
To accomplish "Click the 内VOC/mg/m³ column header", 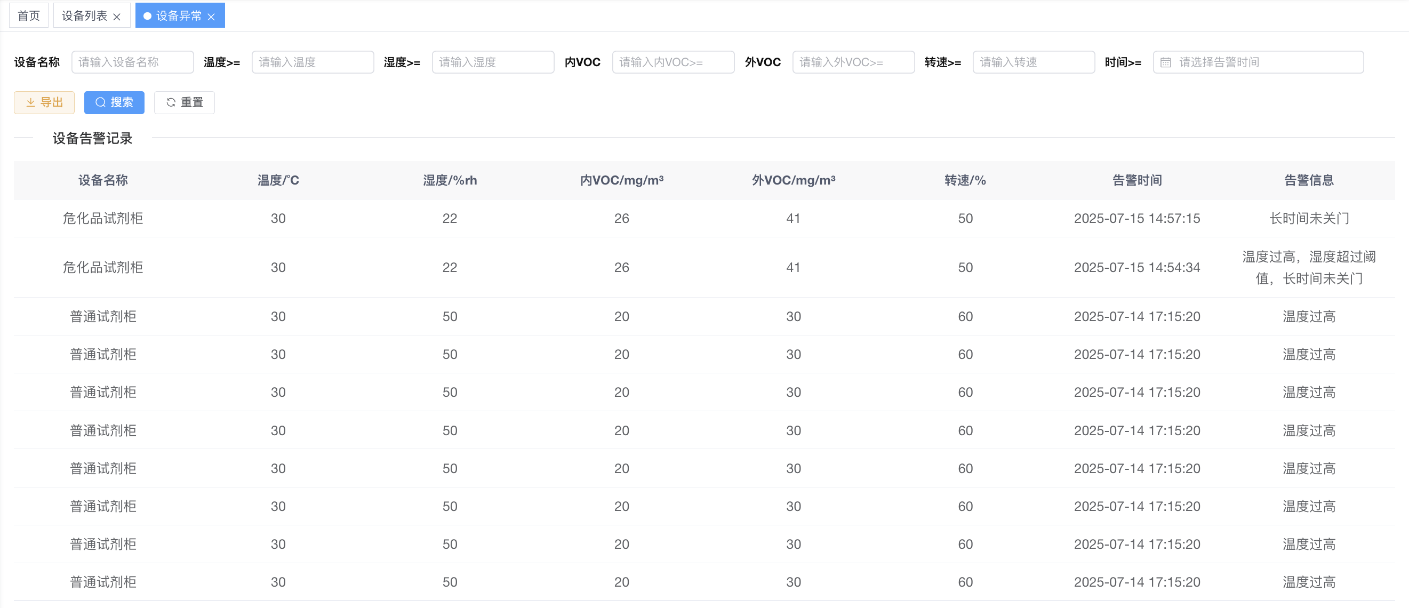I will pyautogui.click(x=621, y=180).
